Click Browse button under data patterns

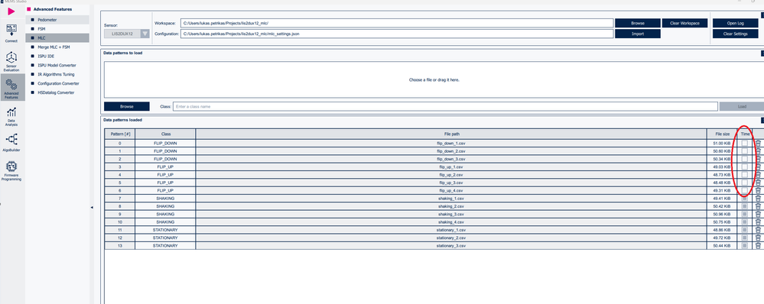pyautogui.click(x=127, y=106)
